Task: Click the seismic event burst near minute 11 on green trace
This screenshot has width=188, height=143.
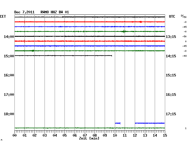Action: pos(124,32)
